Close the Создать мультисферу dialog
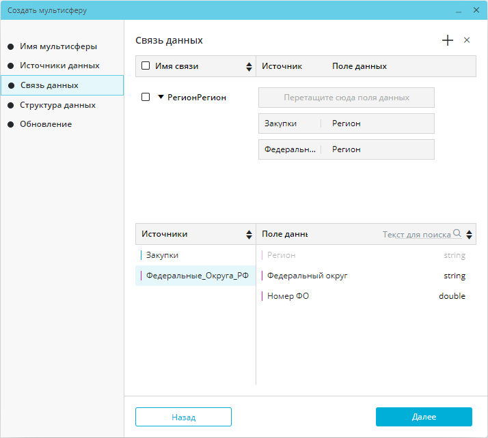 pyautogui.click(x=476, y=10)
